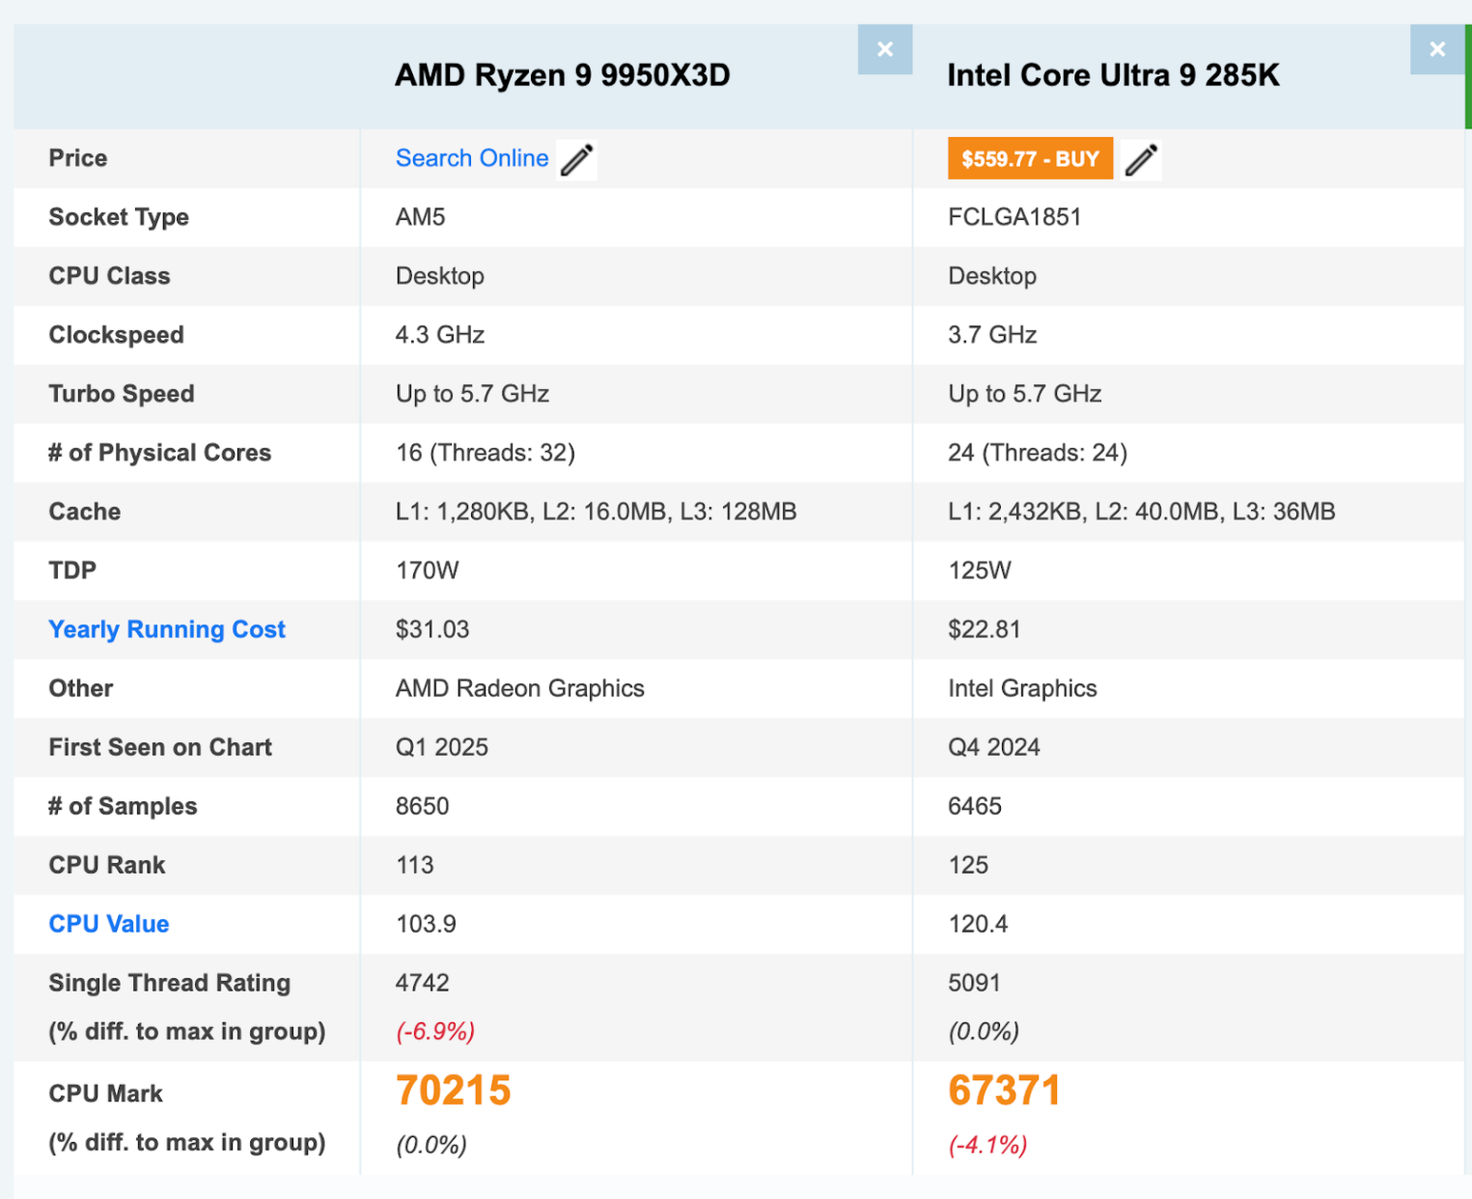
Task: Click the pencil edit icon beside Search Online
Action: [576, 158]
